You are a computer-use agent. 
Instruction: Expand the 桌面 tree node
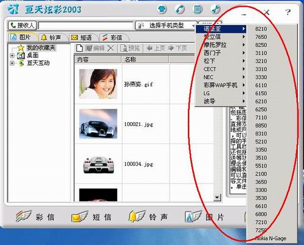coord(12,55)
